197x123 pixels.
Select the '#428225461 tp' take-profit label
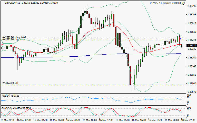click(x=11, y=39)
